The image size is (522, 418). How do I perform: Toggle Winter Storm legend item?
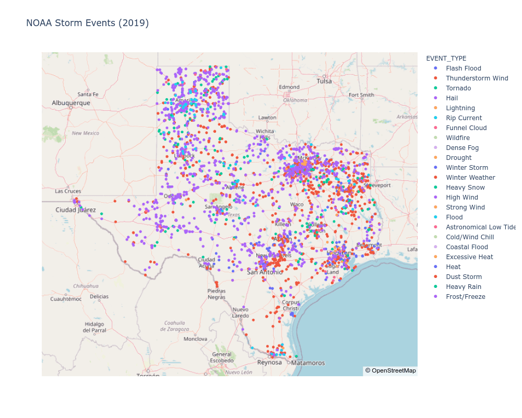pos(467,168)
